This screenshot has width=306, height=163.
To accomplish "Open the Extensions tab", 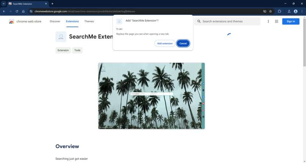I will 72,21.
